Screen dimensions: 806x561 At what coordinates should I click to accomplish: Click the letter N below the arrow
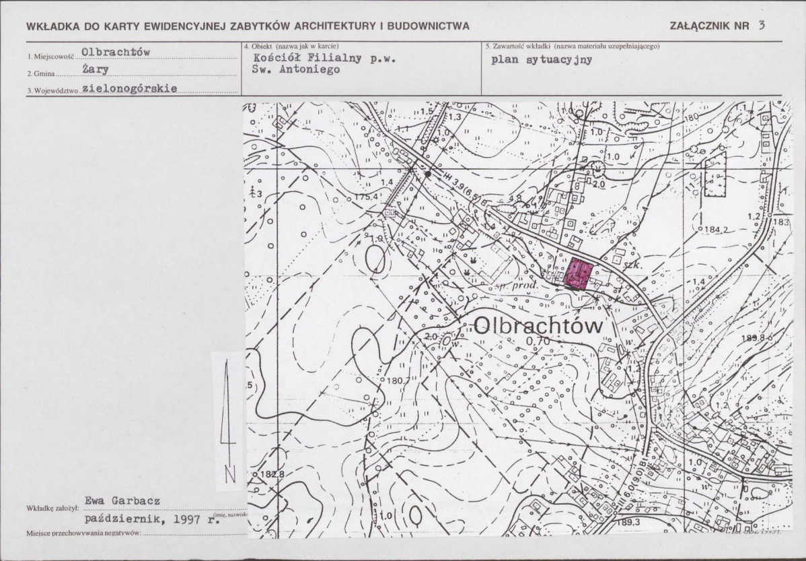(x=230, y=475)
